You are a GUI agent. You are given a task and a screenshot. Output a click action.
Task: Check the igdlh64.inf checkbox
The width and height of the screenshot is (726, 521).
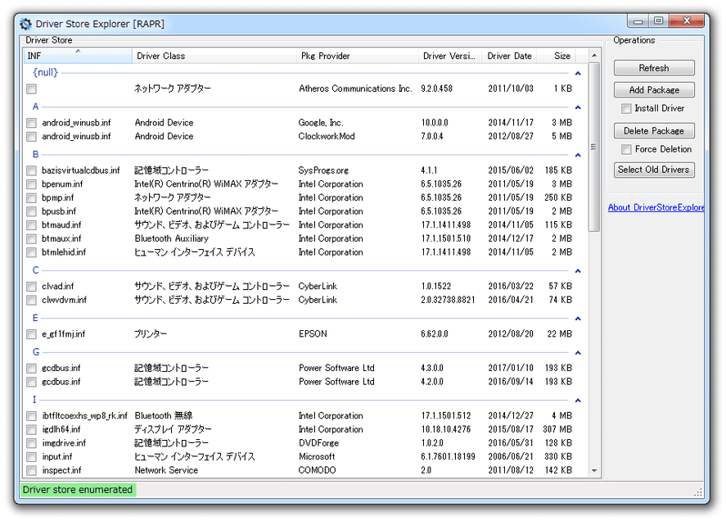(31, 430)
